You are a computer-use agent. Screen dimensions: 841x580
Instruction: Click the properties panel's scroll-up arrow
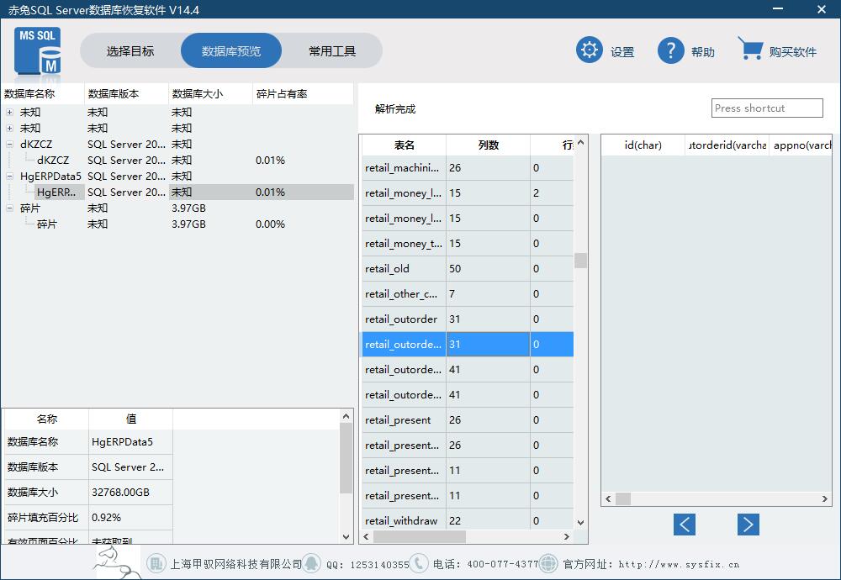[x=346, y=416]
